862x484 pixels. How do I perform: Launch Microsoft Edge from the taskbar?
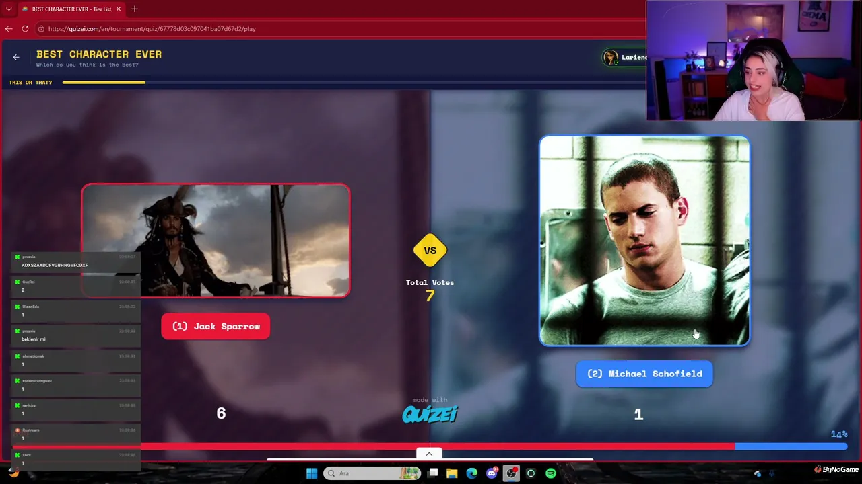coord(471,473)
